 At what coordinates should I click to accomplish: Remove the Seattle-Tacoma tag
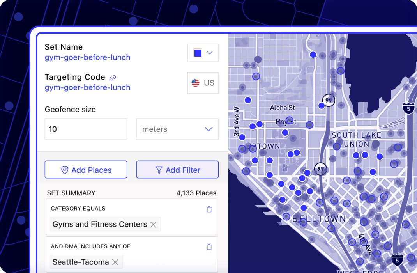115,262
